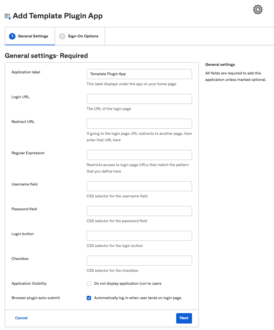Image resolution: width=274 pixels, height=330 pixels.
Task: Click the Checkbox CSS selector input
Action: point(139,261)
